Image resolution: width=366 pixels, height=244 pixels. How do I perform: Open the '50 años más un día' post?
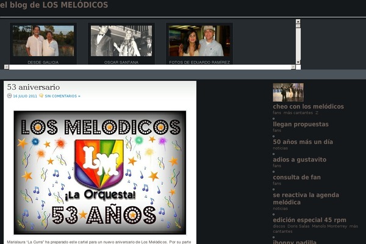point(303,142)
